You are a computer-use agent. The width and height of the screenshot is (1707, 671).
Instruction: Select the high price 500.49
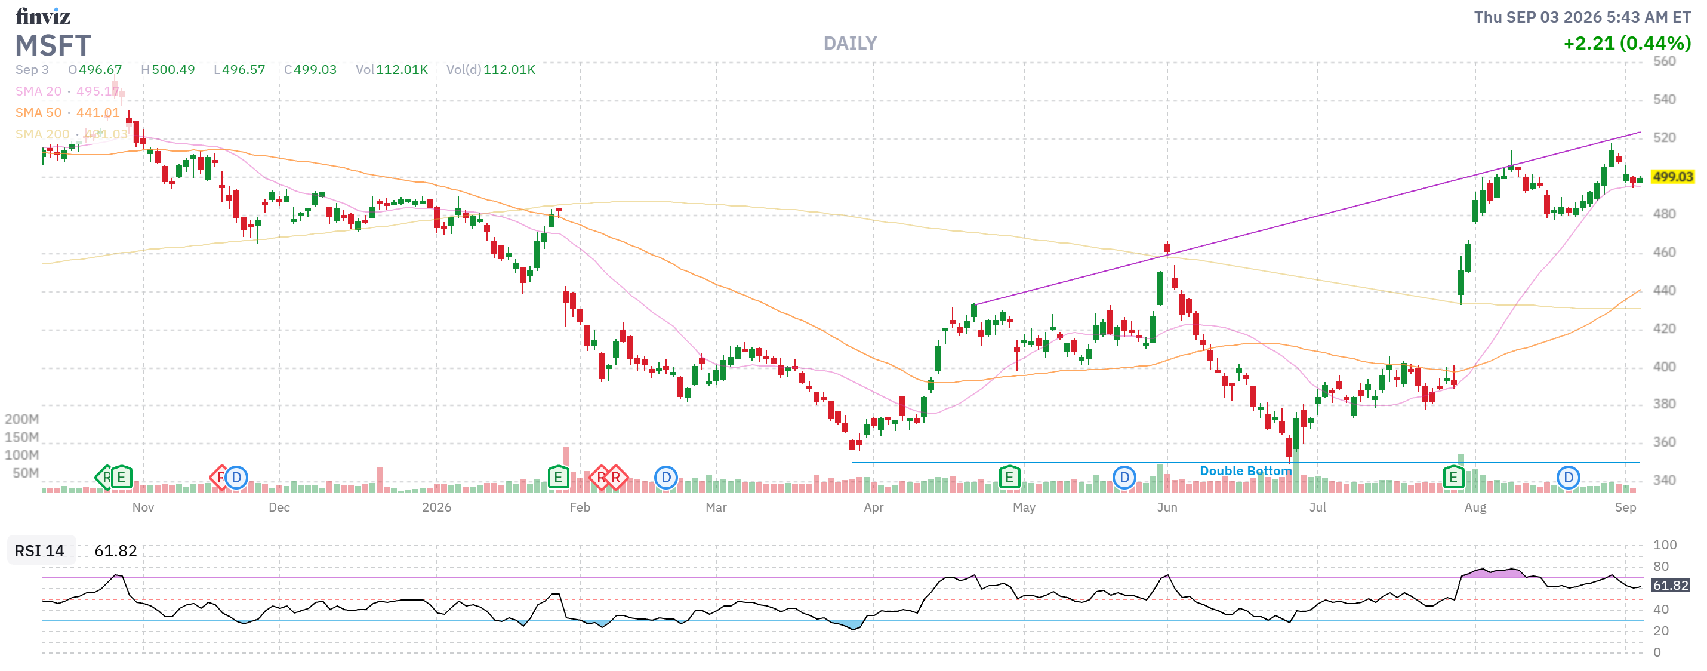[174, 70]
